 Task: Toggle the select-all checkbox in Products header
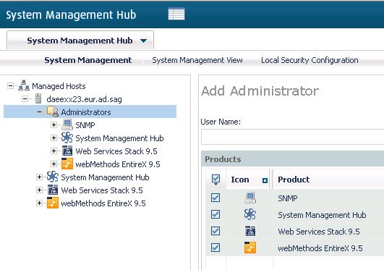point(216,180)
